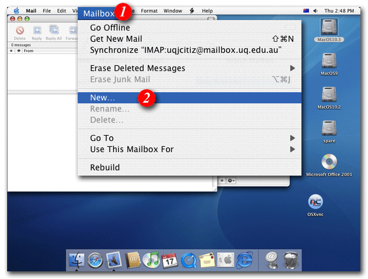This screenshot has width=368, height=279.
Task: Open the gear action dropdown in drawer
Action: [232, 180]
